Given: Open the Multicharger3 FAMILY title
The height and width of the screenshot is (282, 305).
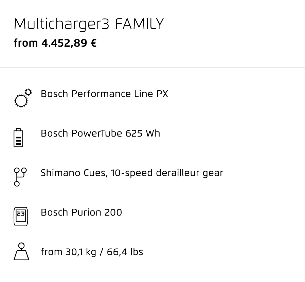Looking at the screenshot, I should click(x=89, y=24).
